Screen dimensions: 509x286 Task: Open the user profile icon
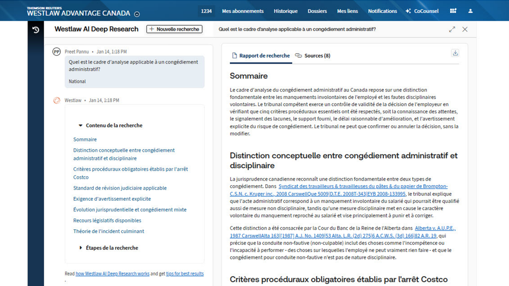click(x=470, y=11)
